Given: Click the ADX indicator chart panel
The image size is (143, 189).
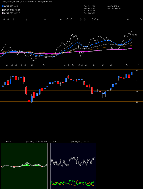Looking at the screenshot, I should 73,166.
